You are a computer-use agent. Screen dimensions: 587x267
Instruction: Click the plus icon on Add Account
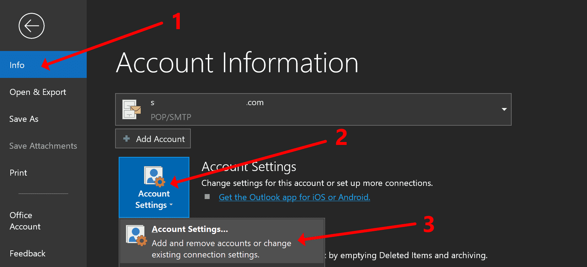[126, 138]
